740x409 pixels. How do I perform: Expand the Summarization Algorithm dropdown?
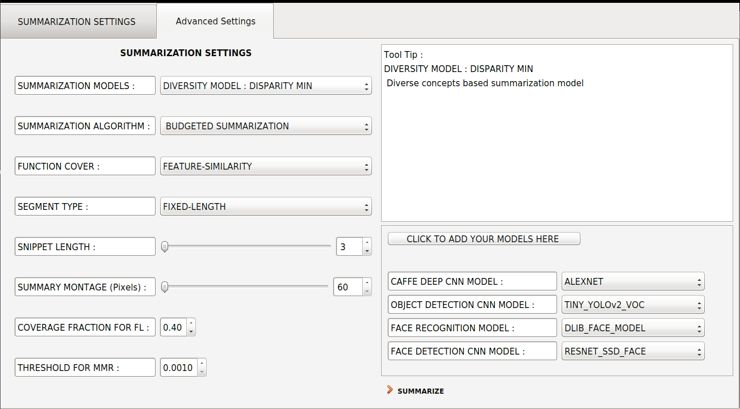pyautogui.click(x=266, y=126)
